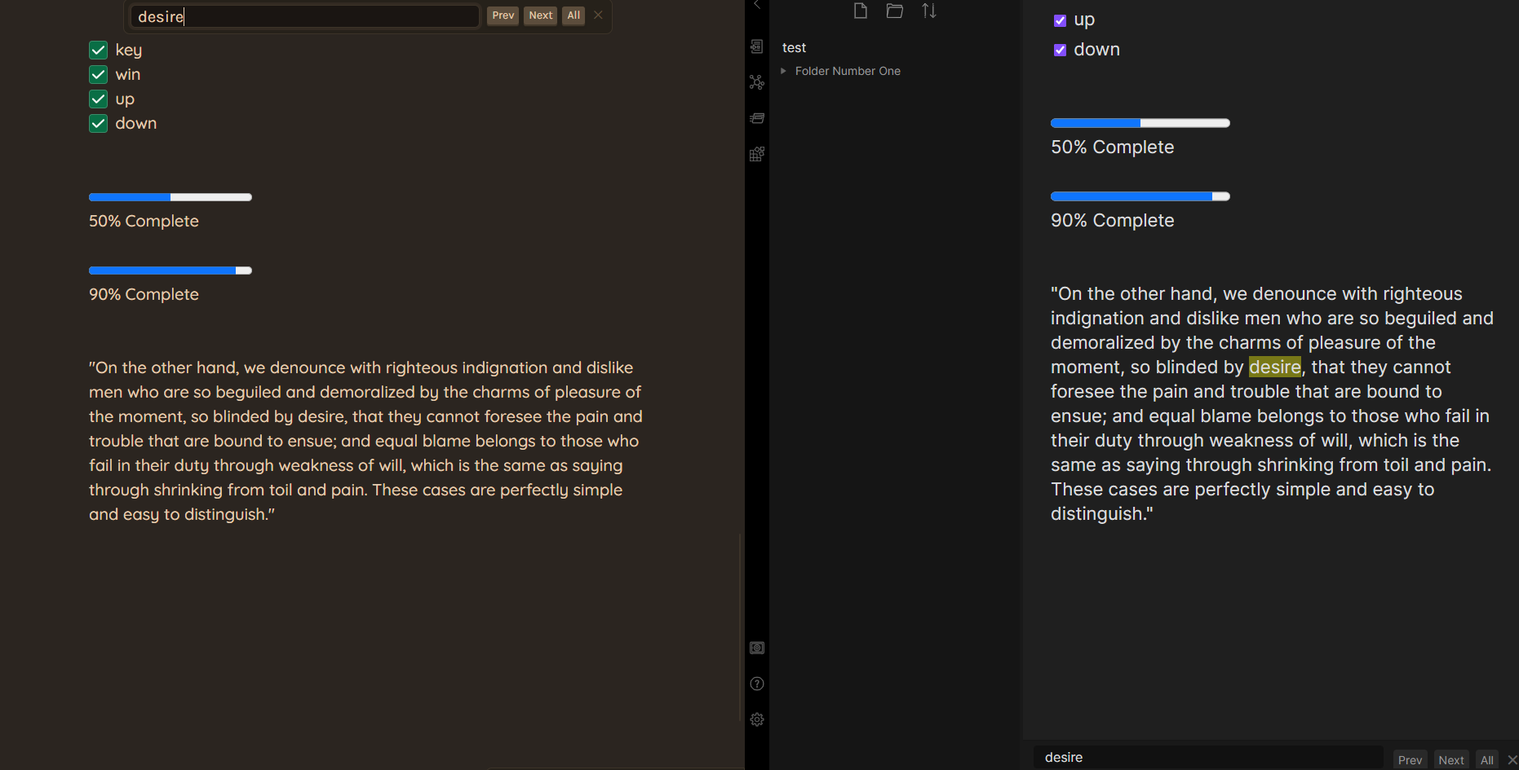Open the graph view icon

tap(756, 82)
